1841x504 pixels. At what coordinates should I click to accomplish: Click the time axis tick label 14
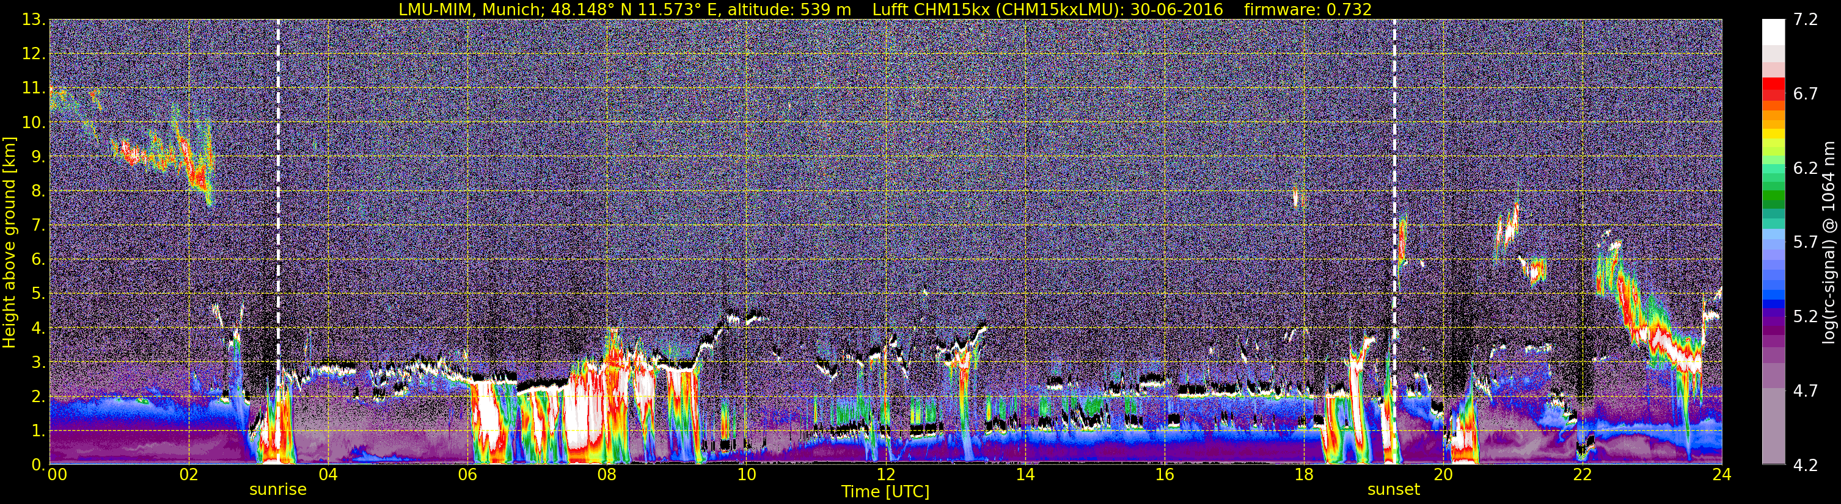pyautogui.click(x=1024, y=475)
